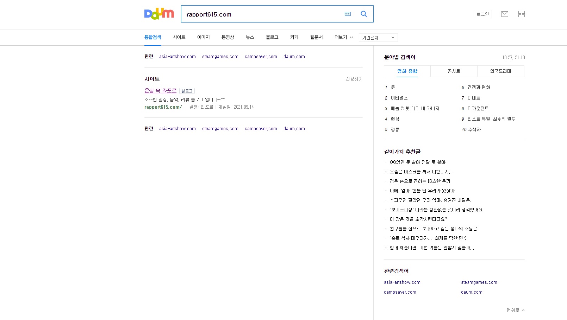Click rank 3 베놈 2: 렛 데어 비 카니지
Screen dimensions: 567x320
(x=415, y=109)
